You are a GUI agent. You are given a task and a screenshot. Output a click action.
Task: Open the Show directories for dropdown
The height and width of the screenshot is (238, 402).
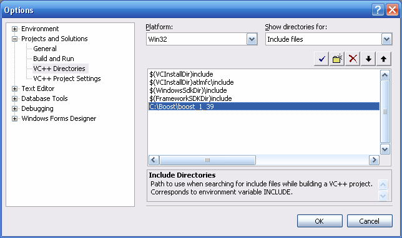pos(386,39)
